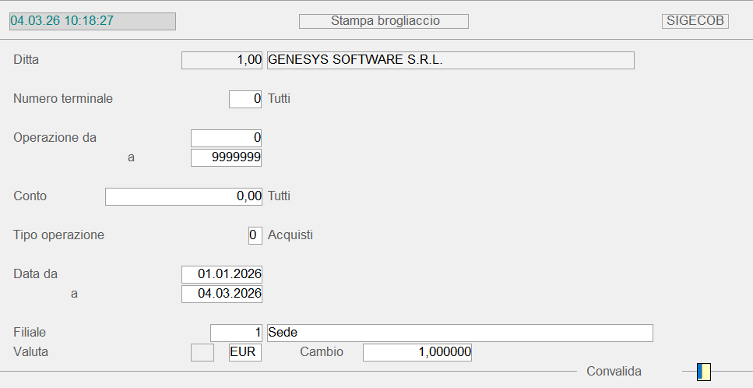Click the GENESYS SOFTWARE S.R.L. company name field

[450, 60]
